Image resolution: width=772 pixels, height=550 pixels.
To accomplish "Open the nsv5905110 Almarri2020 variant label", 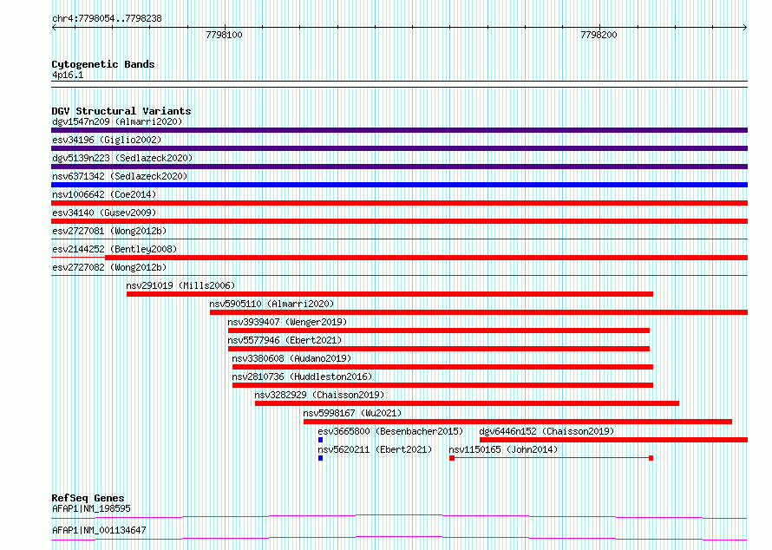I will tap(272, 304).
